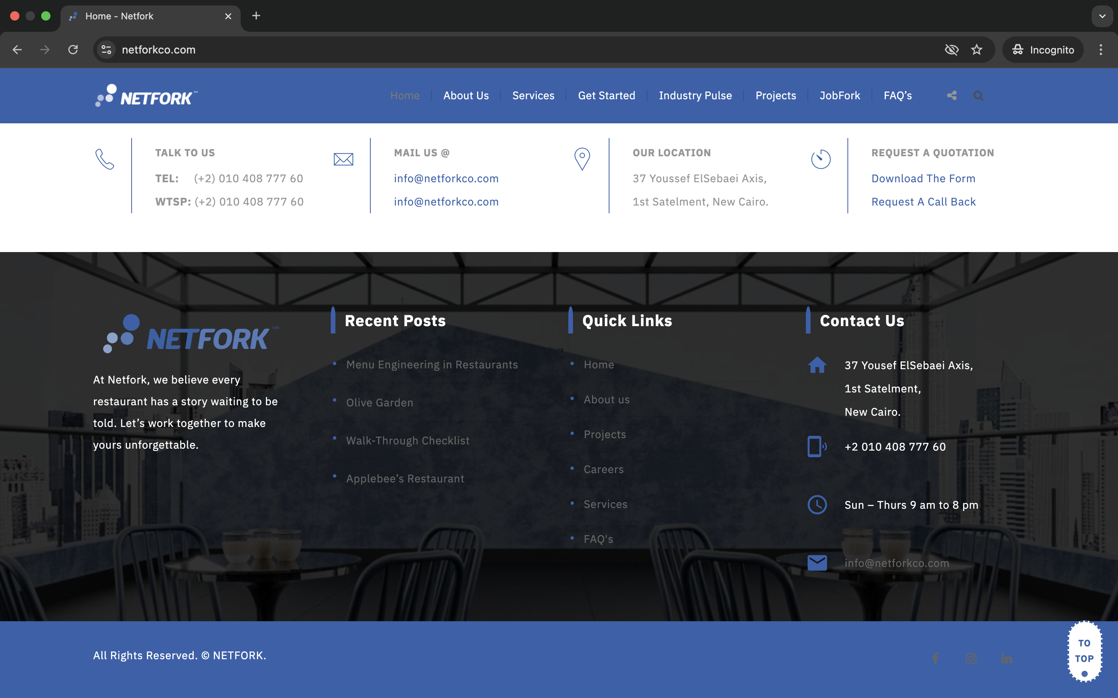Click Careers in Quick Links

(x=603, y=470)
